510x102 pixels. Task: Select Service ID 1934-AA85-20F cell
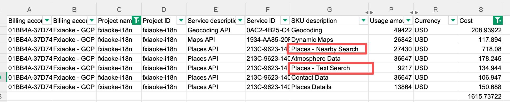(268, 39)
